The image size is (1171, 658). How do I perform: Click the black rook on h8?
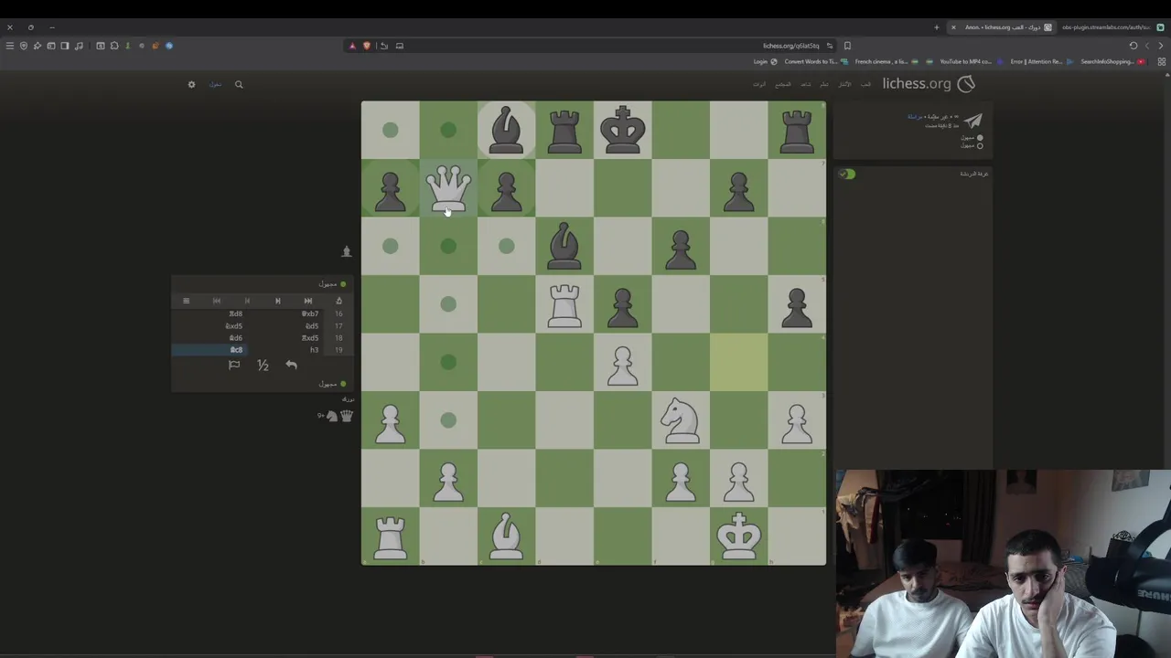point(797,130)
